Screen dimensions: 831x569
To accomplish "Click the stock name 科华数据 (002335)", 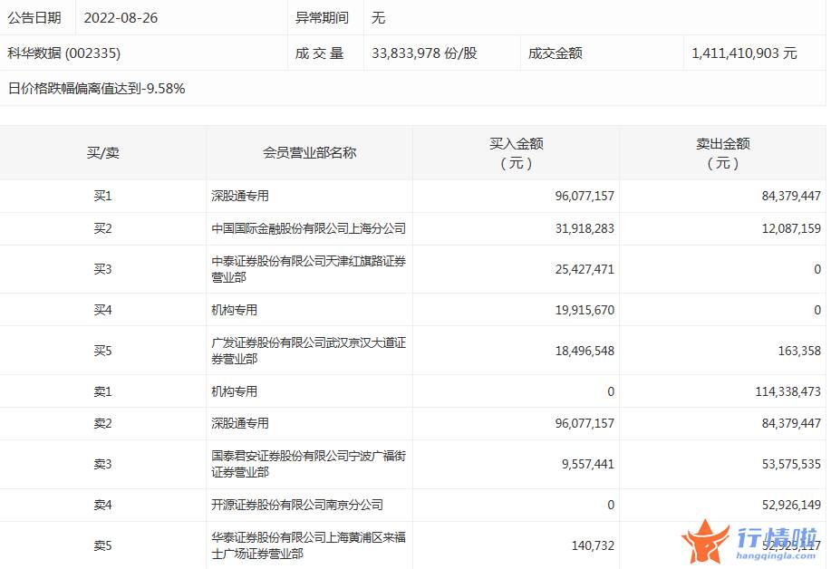I will 64,53.
